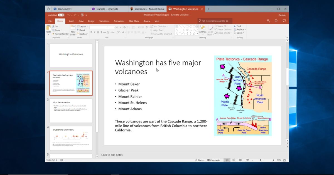Screen dimensions: 334x175
Task: Toggle Comments pane in status bar
Action: pos(213,160)
